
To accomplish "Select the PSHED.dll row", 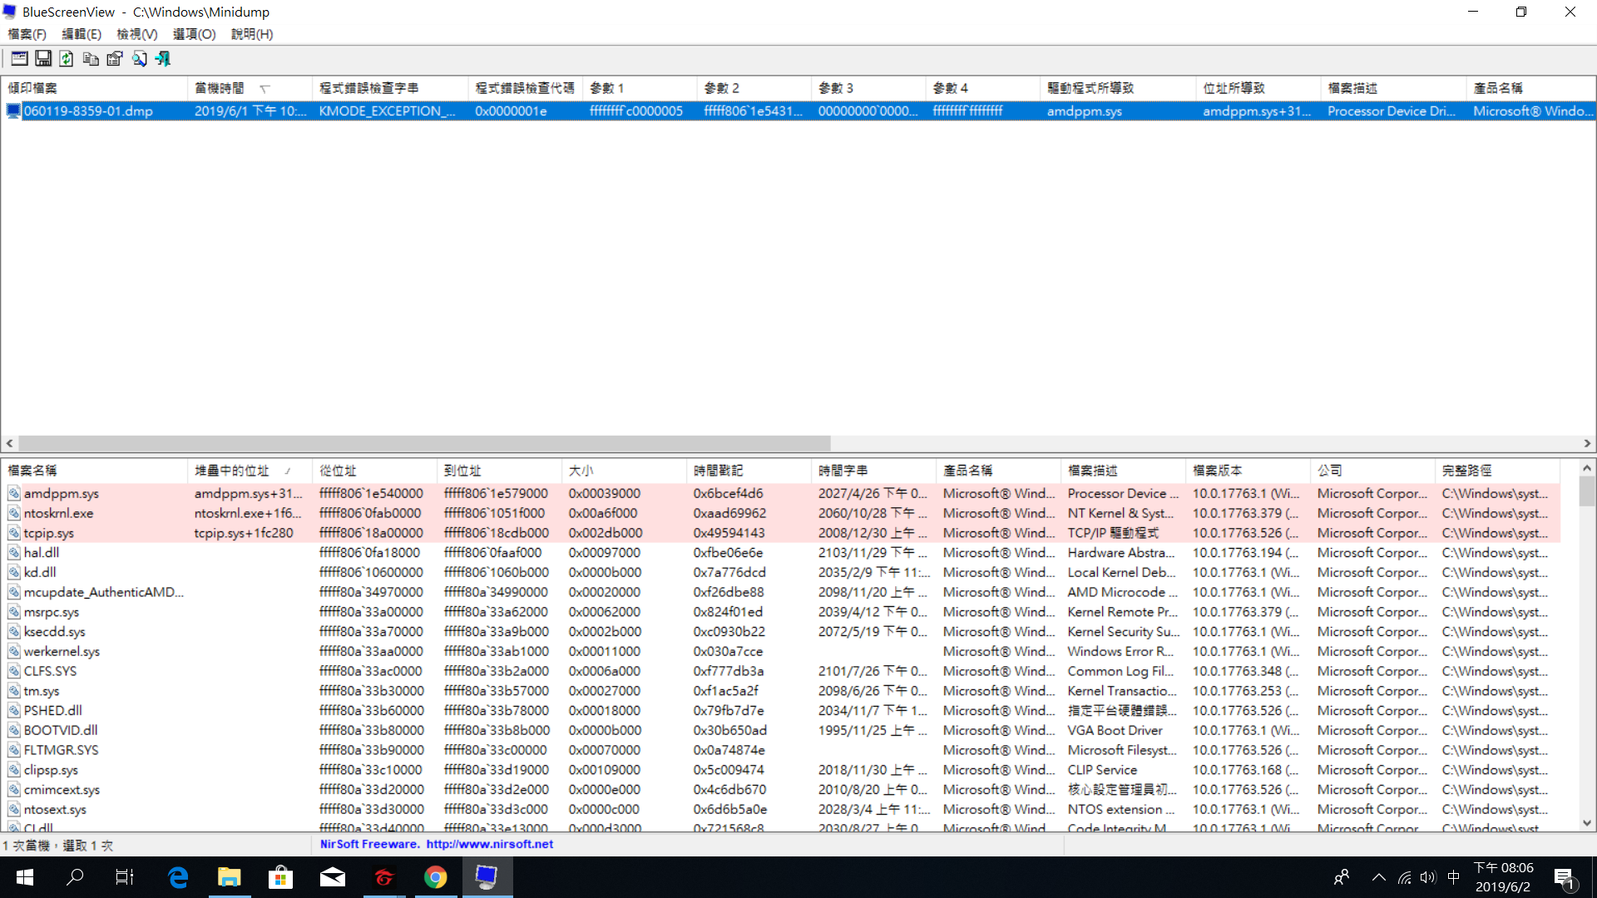I will pos(780,711).
